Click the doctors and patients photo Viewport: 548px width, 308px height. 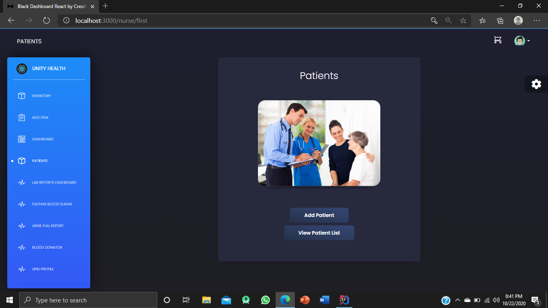click(319, 143)
